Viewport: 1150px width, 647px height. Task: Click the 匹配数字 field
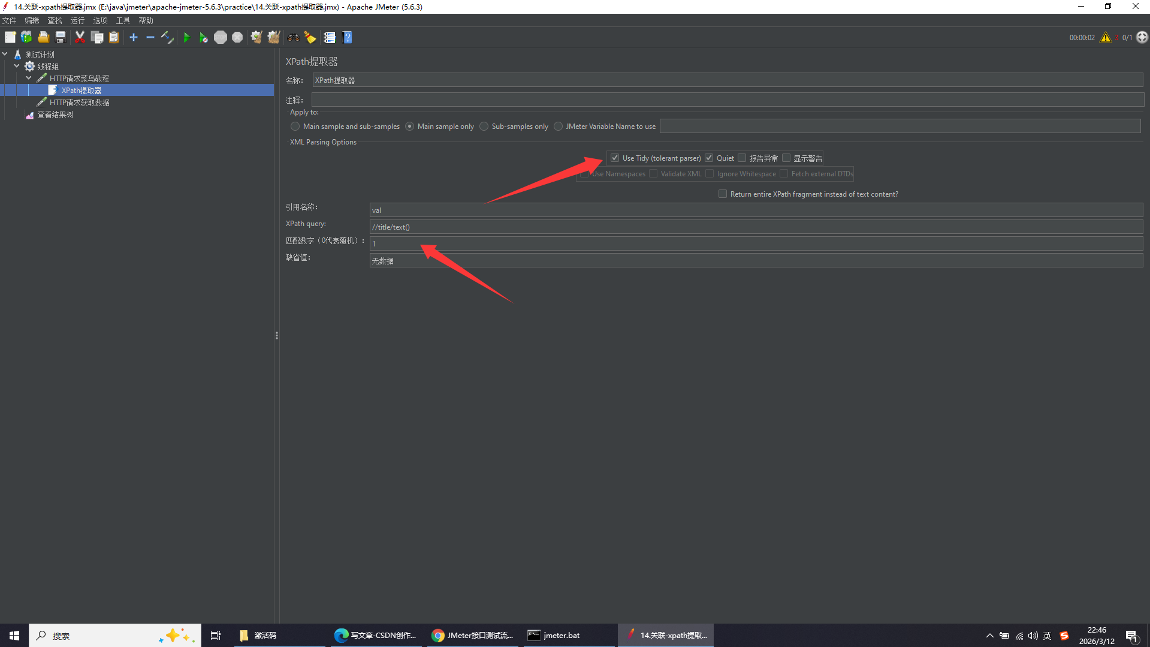(x=756, y=243)
